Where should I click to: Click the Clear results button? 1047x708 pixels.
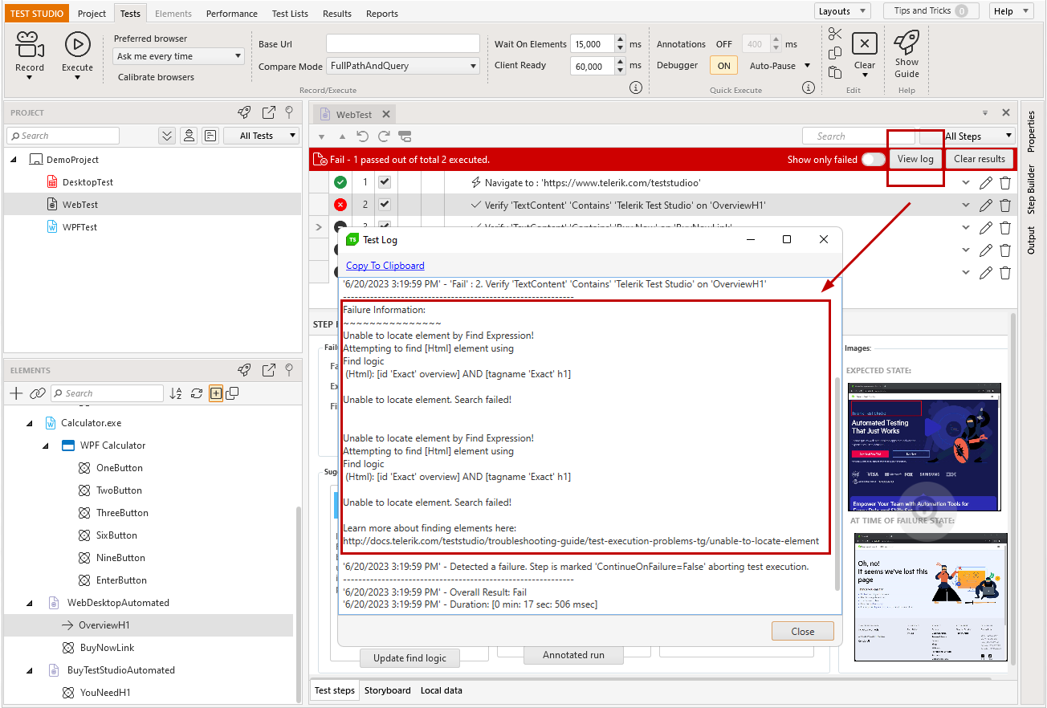(980, 159)
